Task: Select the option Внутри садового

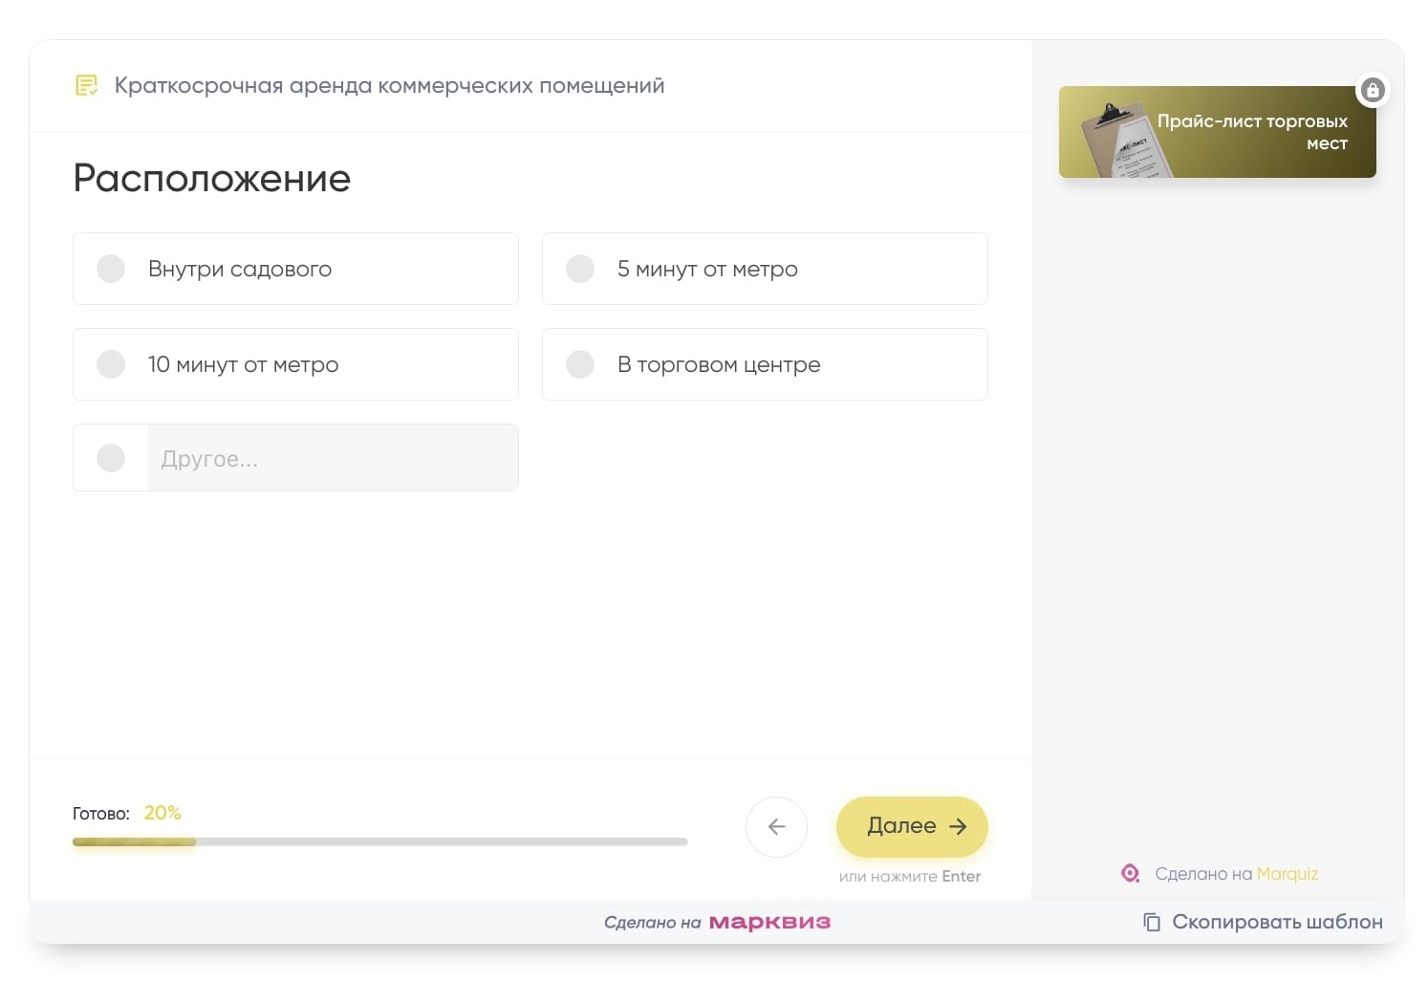Action: [295, 269]
